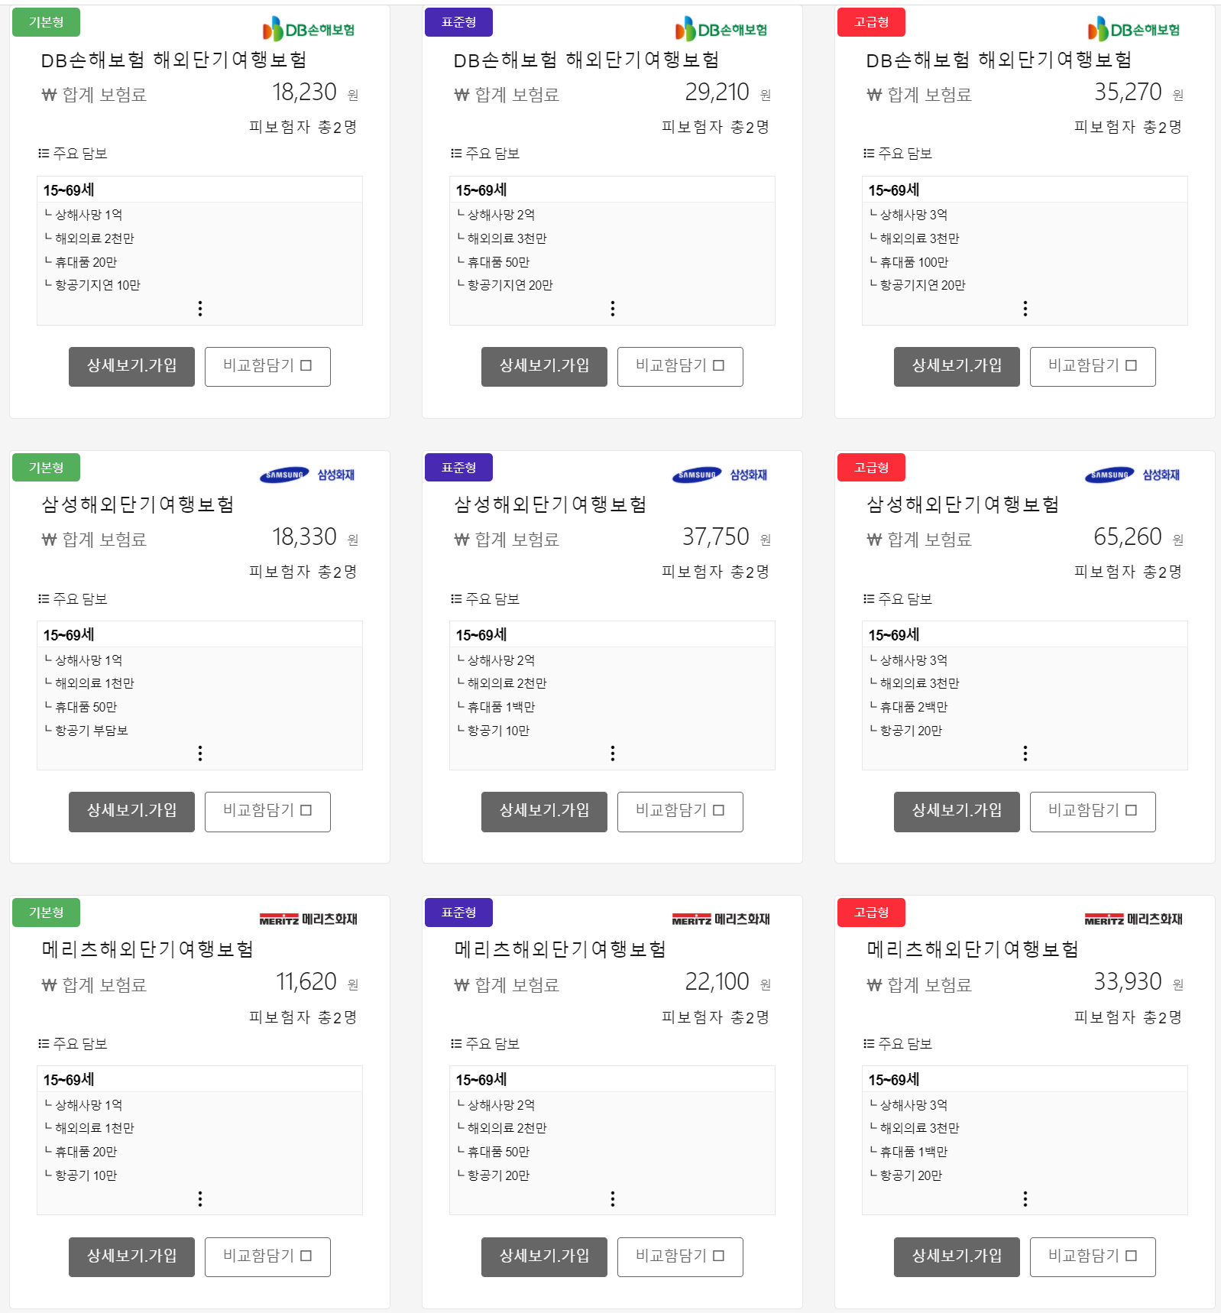This screenshot has height=1313, width=1221.
Task: Click purple 표준형 badge on DB 29,210원 card
Action: (458, 22)
